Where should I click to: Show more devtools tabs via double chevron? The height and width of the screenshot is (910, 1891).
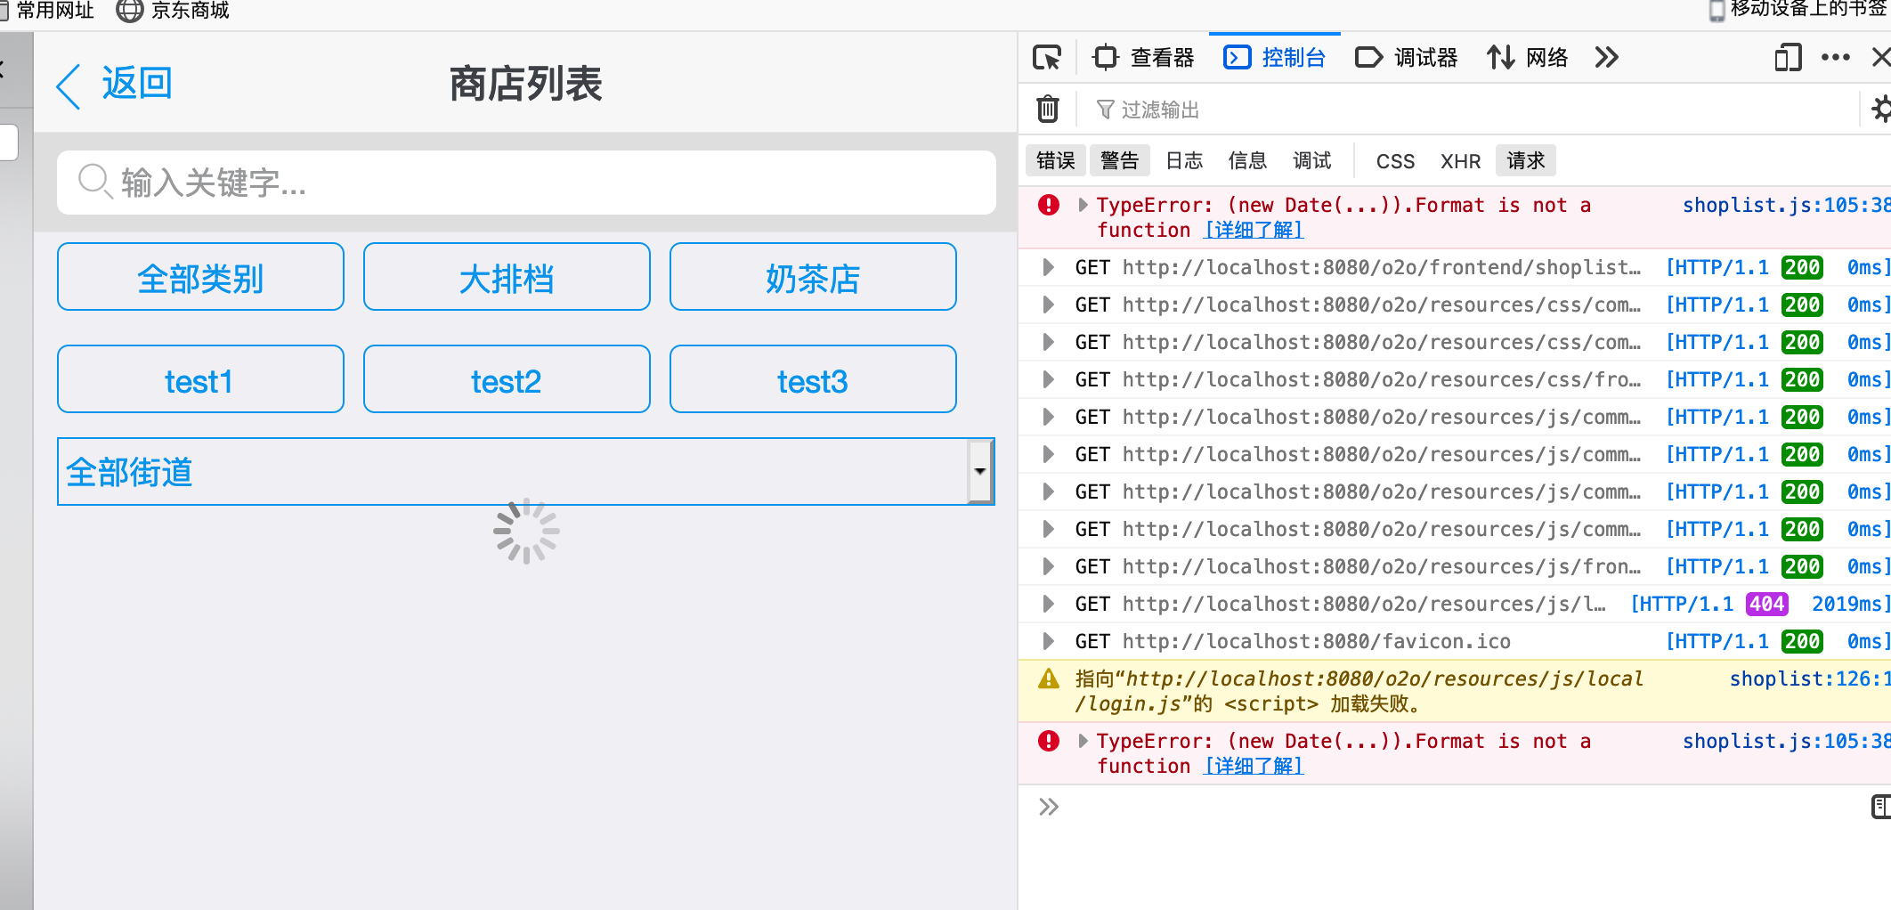point(1606,58)
